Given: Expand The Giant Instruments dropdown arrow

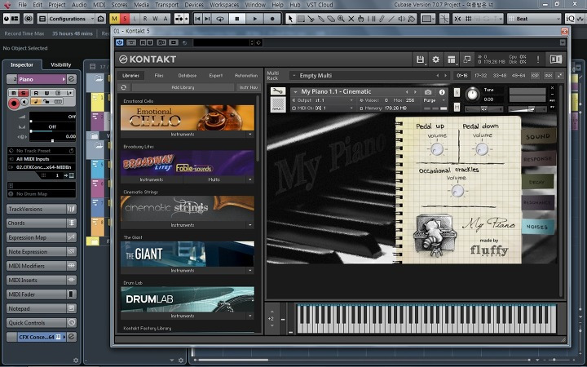Looking at the screenshot, I should click(249, 271).
